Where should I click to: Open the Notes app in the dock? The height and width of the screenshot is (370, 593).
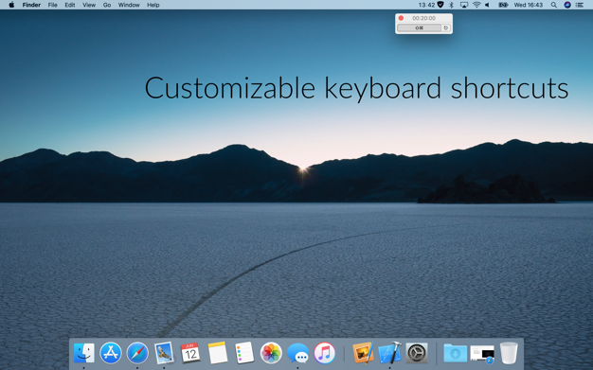point(218,353)
